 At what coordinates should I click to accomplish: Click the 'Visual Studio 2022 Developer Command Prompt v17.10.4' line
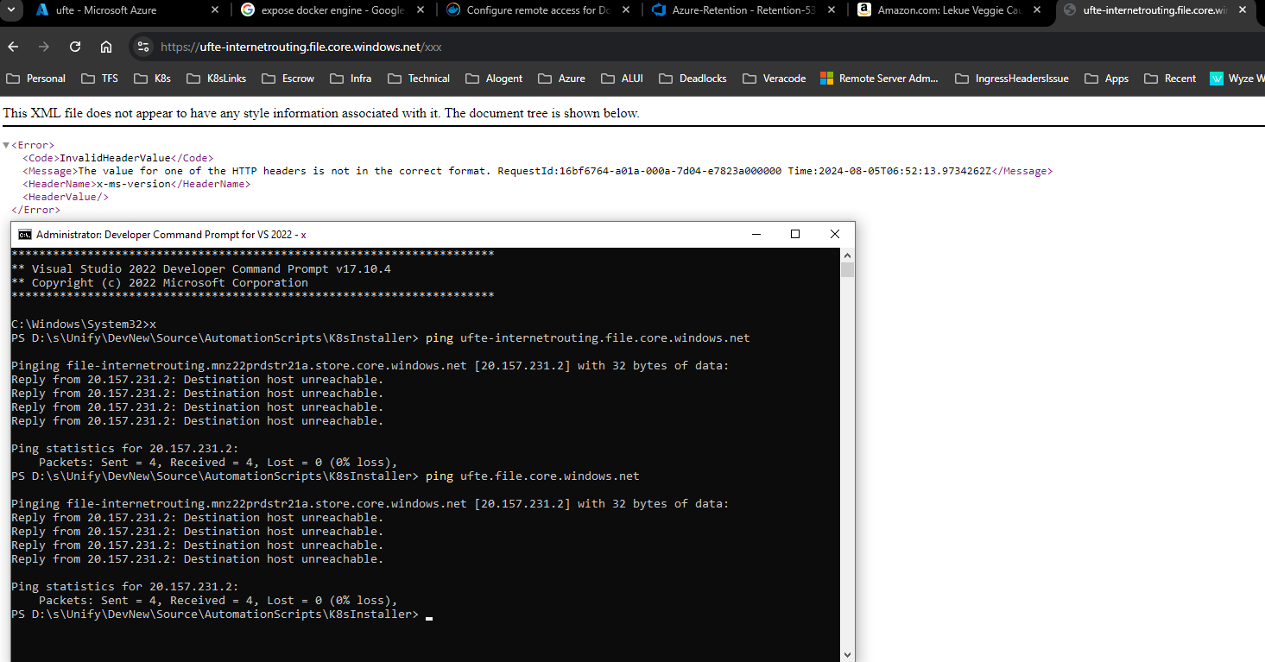tap(201, 269)
